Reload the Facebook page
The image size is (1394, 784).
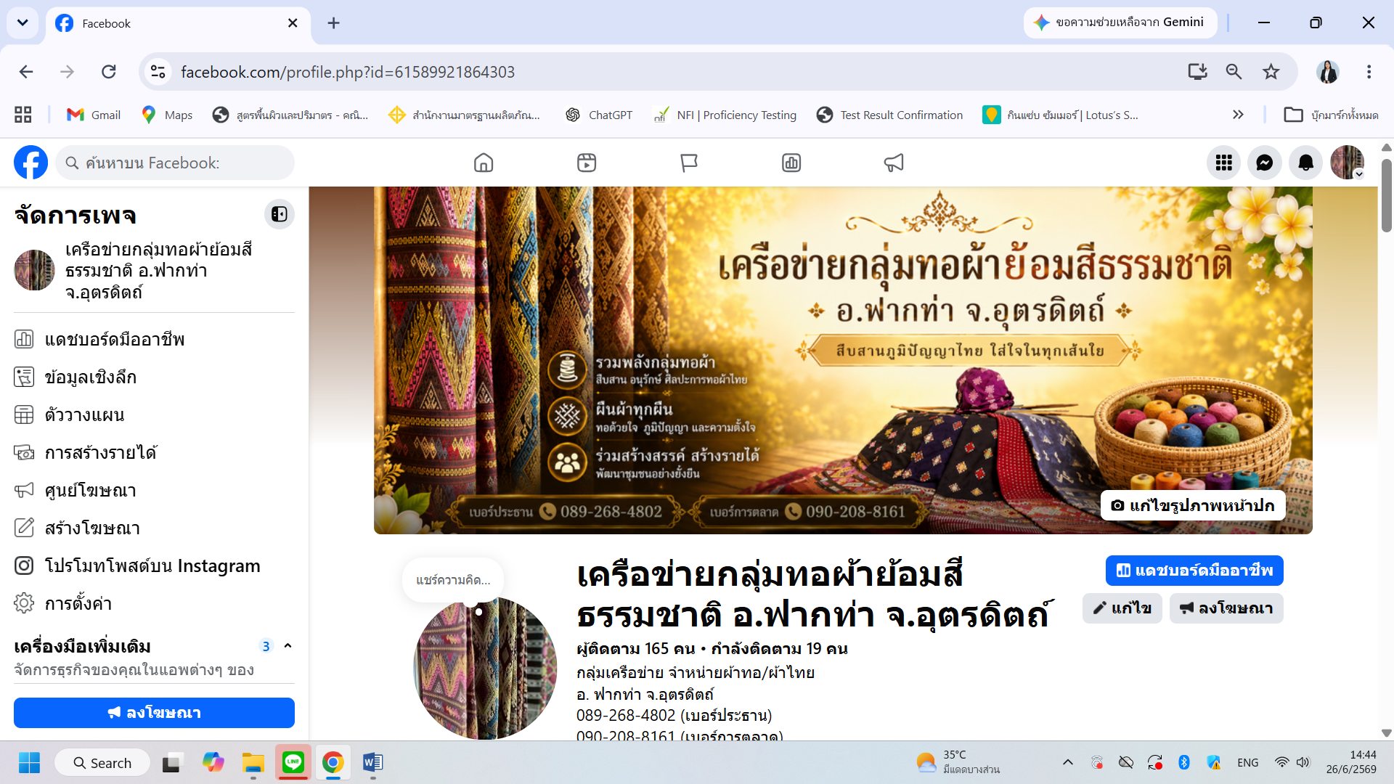[109, 72]
